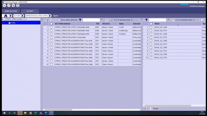
Task: Click the third round icon in top toolbar
Action: (13, 5)
